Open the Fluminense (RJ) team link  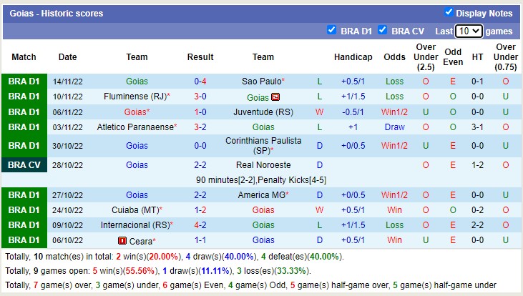coord(135,97)
